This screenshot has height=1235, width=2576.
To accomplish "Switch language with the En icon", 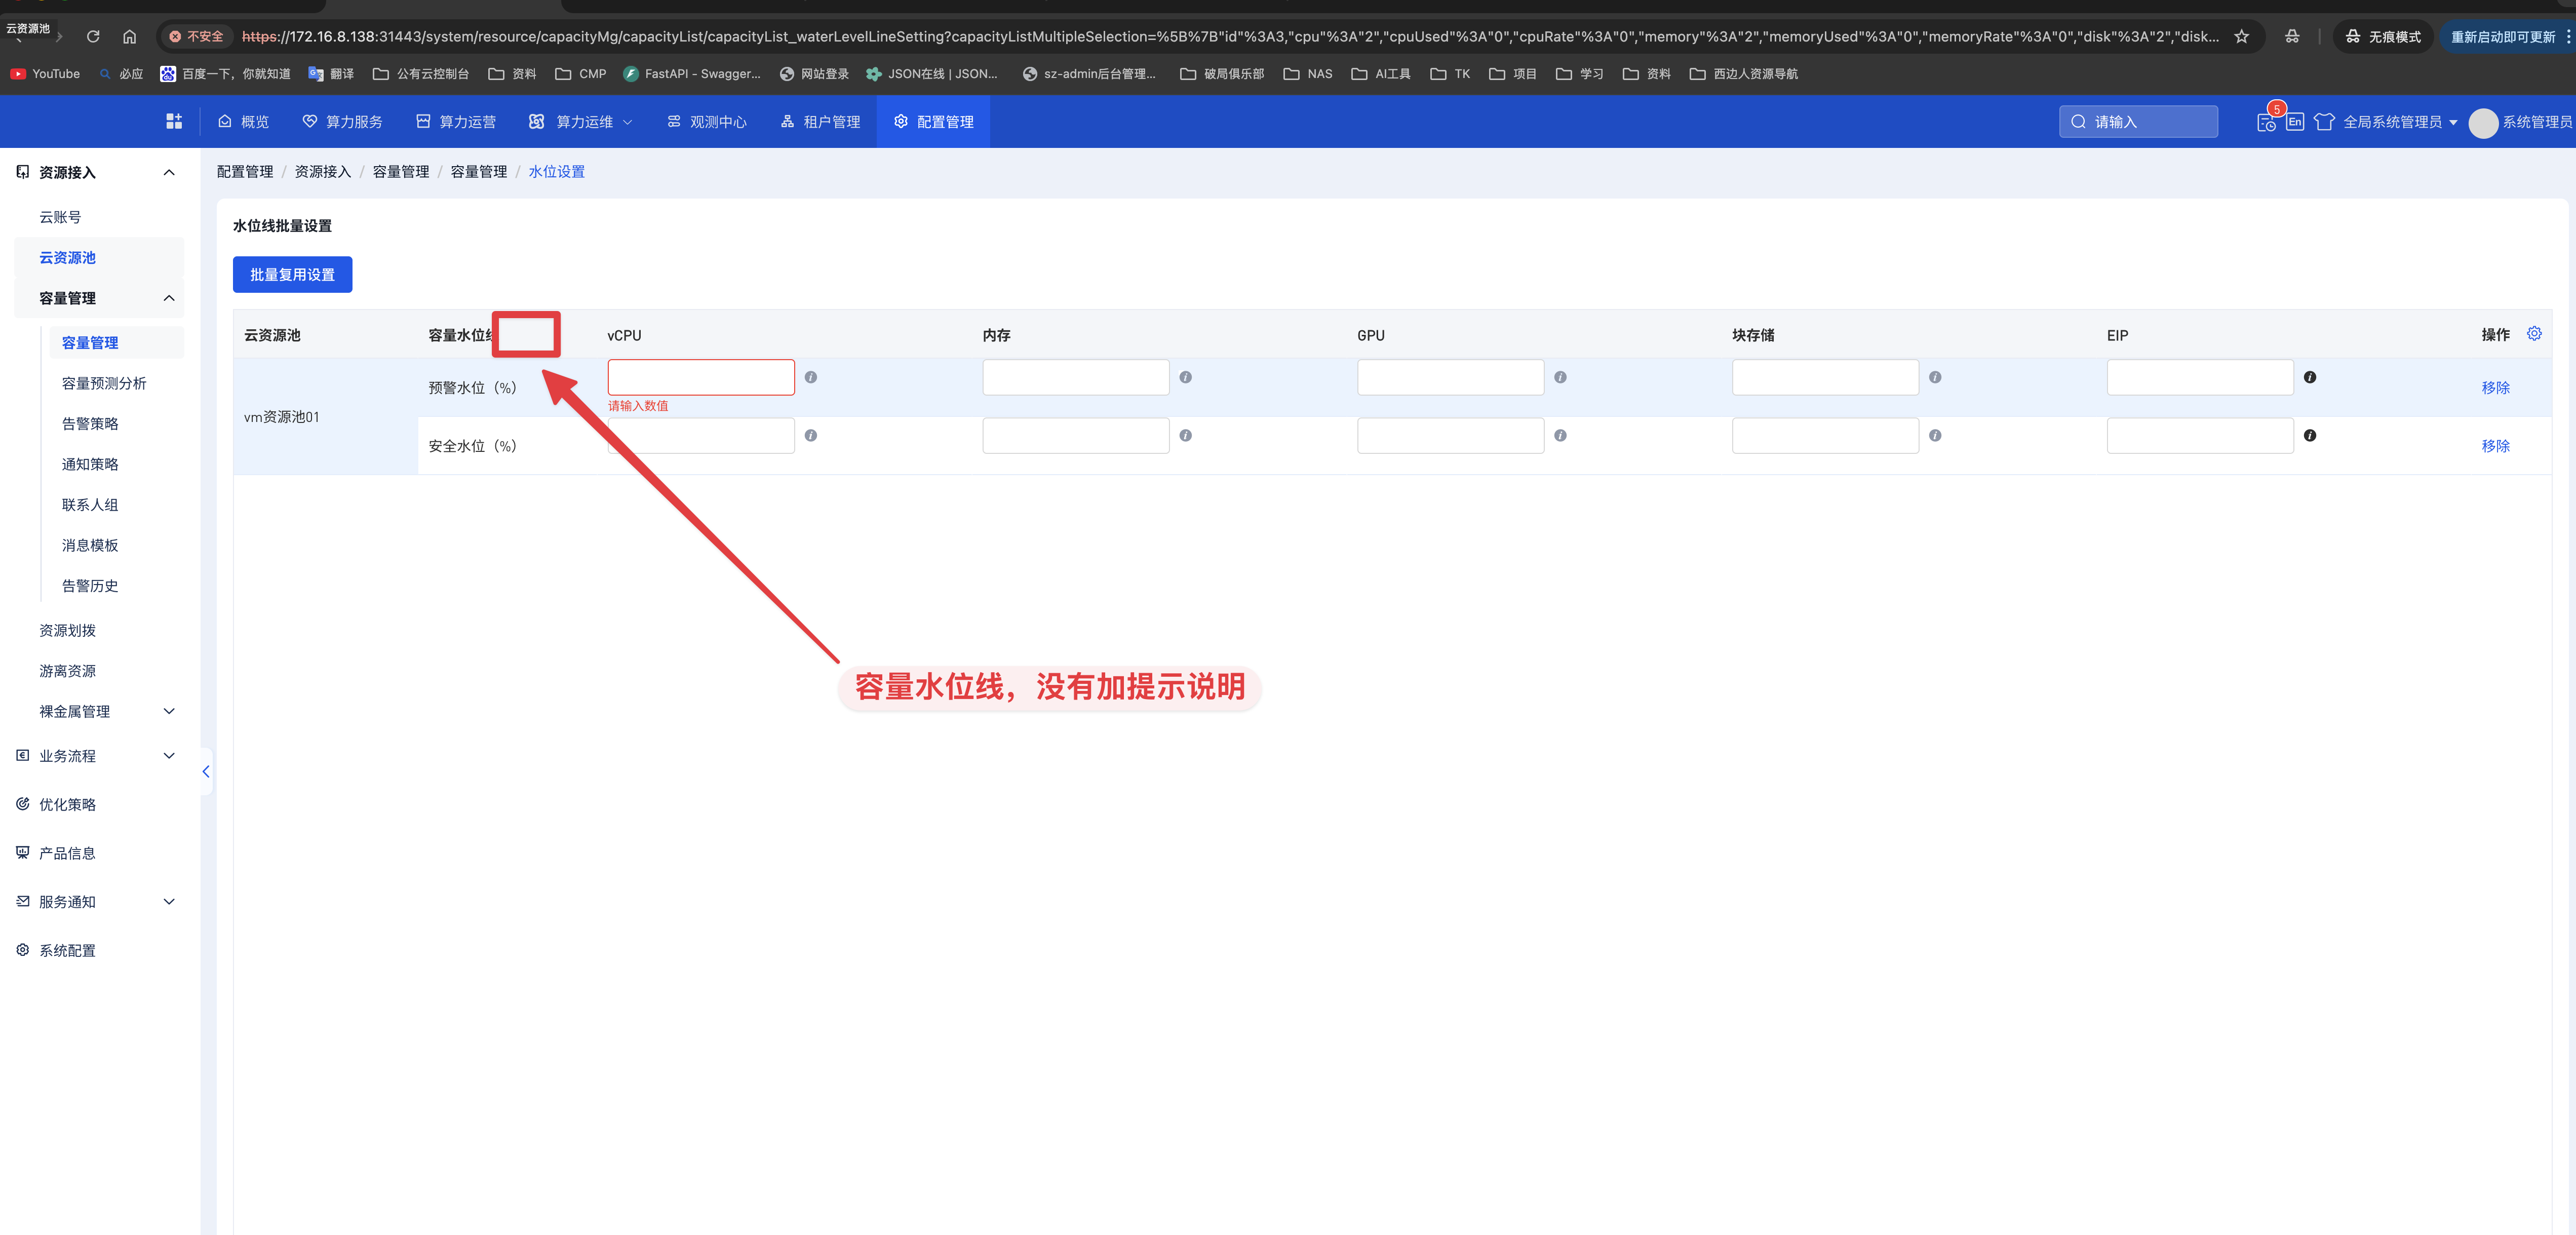I will pos(2295,122).
